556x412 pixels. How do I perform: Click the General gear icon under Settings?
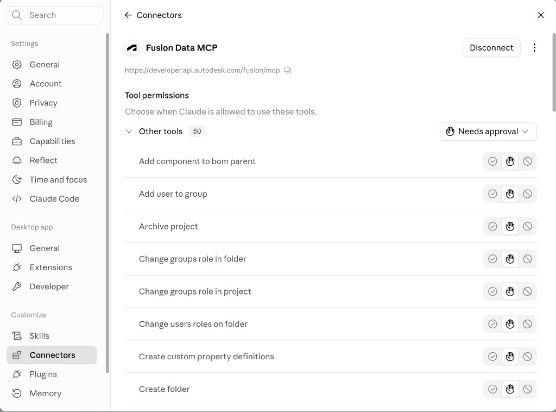pyautogui.click(x=17, y=65)
